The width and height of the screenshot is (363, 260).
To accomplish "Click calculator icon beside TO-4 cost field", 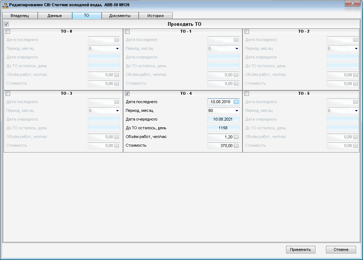I will coord(236,146).
